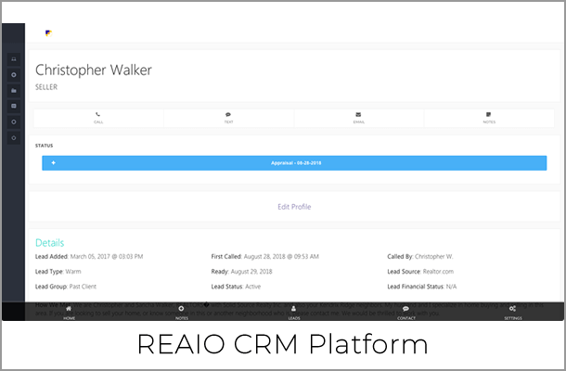Image resolution: width=566 pixels, height=371 pixels.
Task: Click the small logo icon in the header
Action: [x=48, y=33]
